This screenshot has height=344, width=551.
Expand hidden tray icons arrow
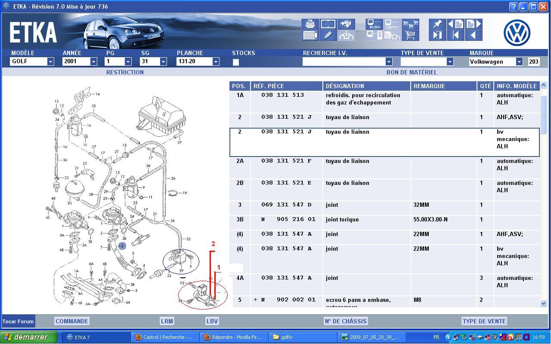tap(448, 337)
